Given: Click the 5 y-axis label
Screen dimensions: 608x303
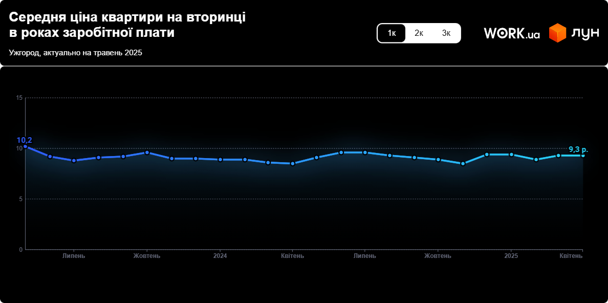Looking at the screenshot, I should coord(21,199).
